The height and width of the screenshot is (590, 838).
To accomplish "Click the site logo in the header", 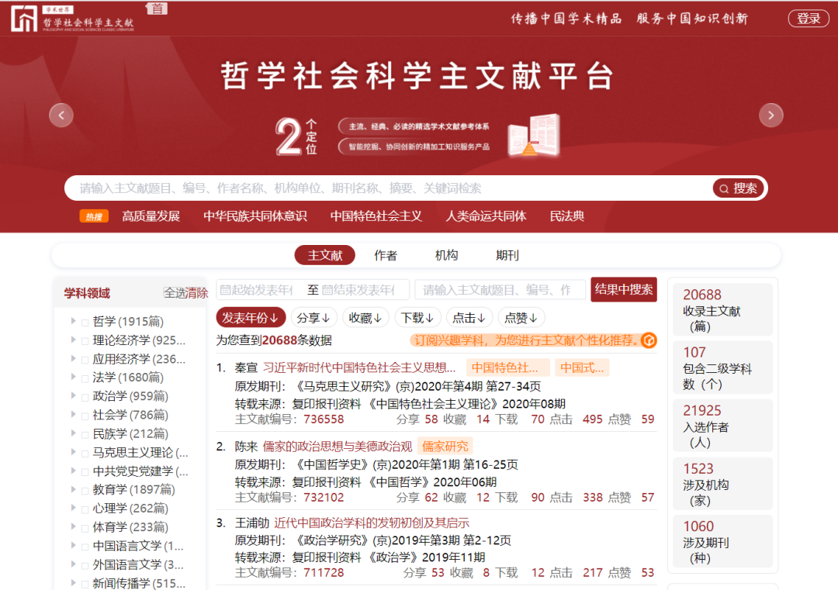I will pos(72,19).
